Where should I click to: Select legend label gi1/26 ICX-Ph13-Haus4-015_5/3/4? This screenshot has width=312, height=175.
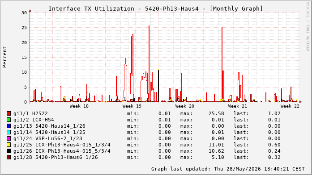[x=62, y=151]
